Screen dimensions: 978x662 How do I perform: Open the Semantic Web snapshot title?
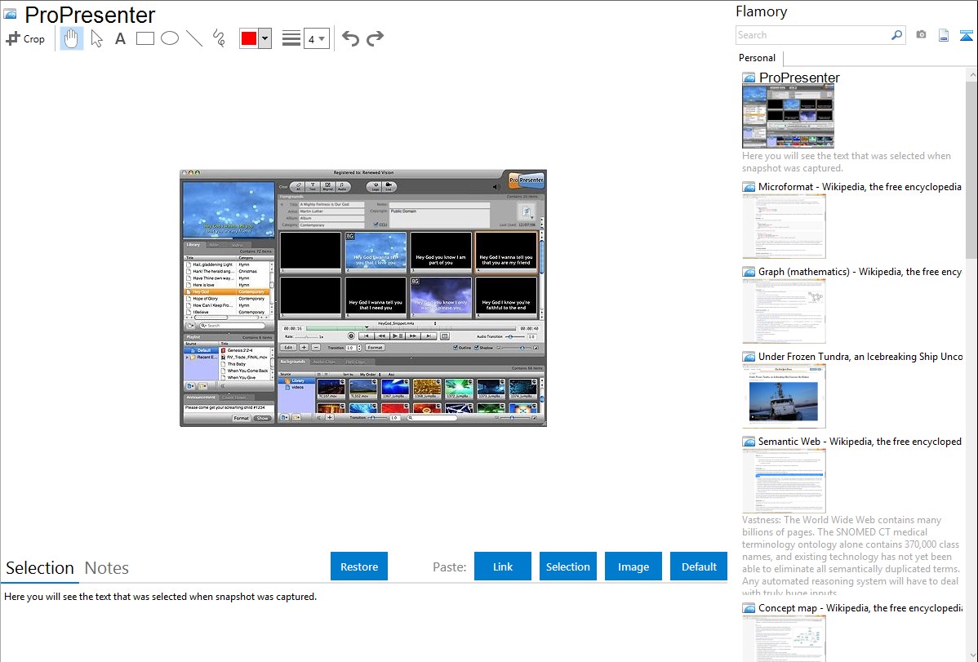pos(860,441)
